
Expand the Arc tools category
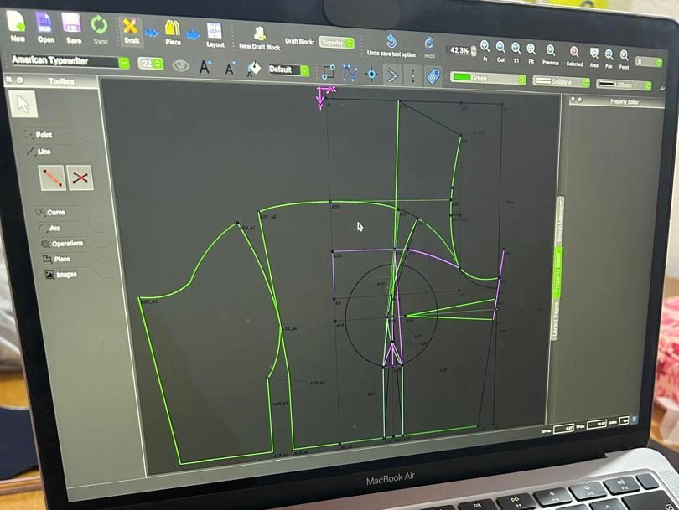pos(49,228)
